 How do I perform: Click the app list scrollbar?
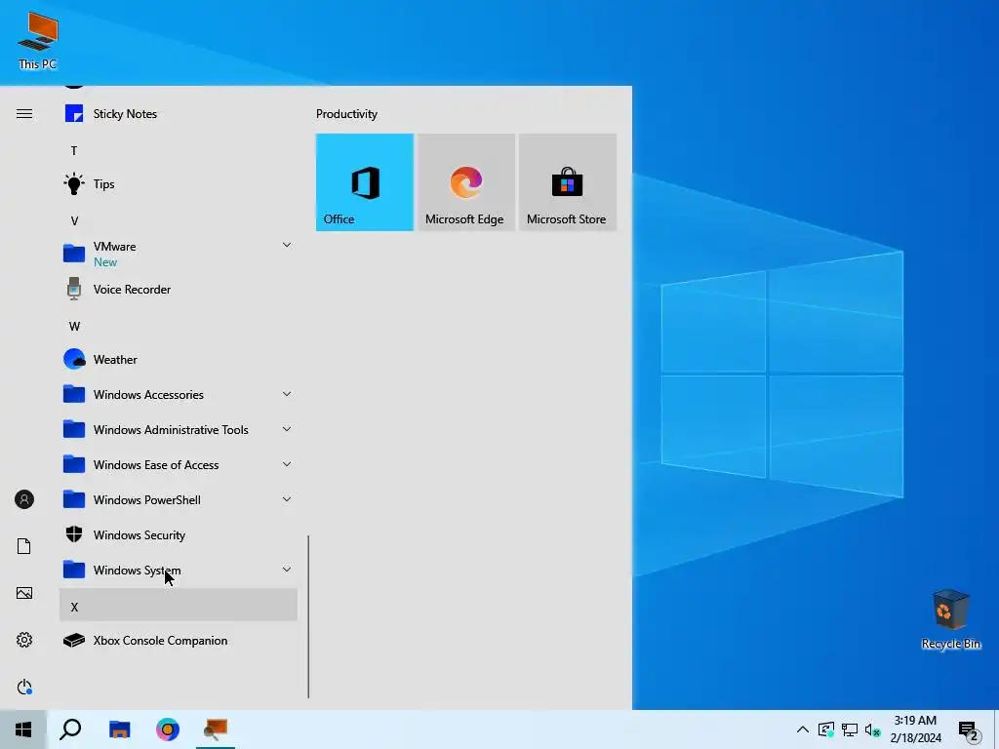[308, 616]
